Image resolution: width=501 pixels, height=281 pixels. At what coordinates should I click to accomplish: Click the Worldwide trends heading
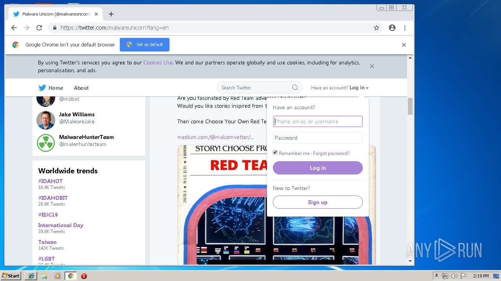68,171
